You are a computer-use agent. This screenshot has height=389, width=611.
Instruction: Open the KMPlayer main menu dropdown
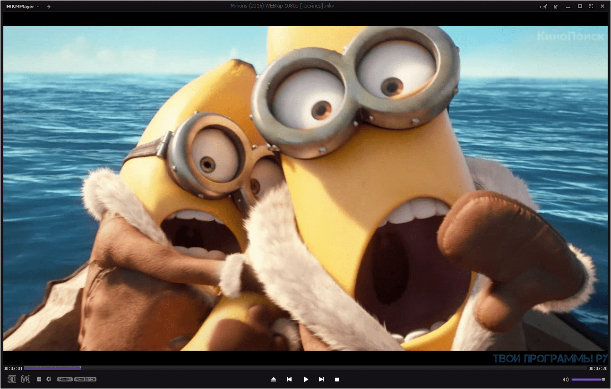pyautogui.click(x=23, y=7)
